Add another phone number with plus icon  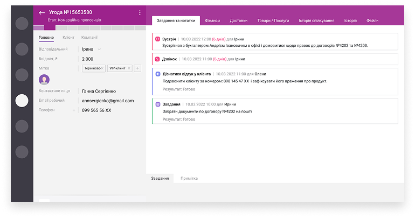click(x=74, y=110)
